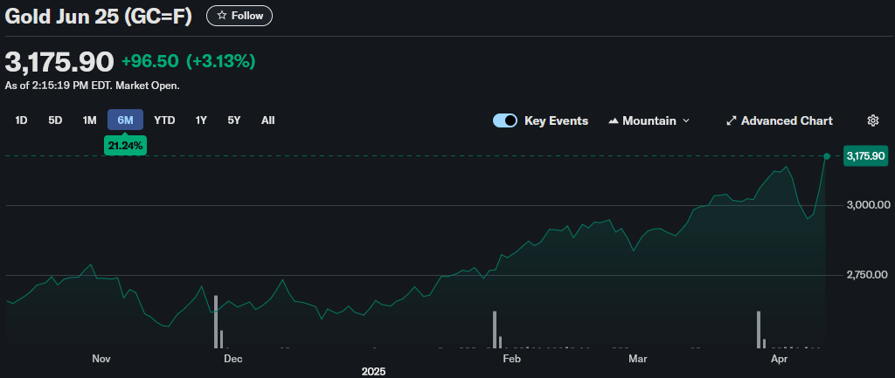Click the star icon in Follow
The width and height of the screenshot is (895, 378).
click(222, 16)
